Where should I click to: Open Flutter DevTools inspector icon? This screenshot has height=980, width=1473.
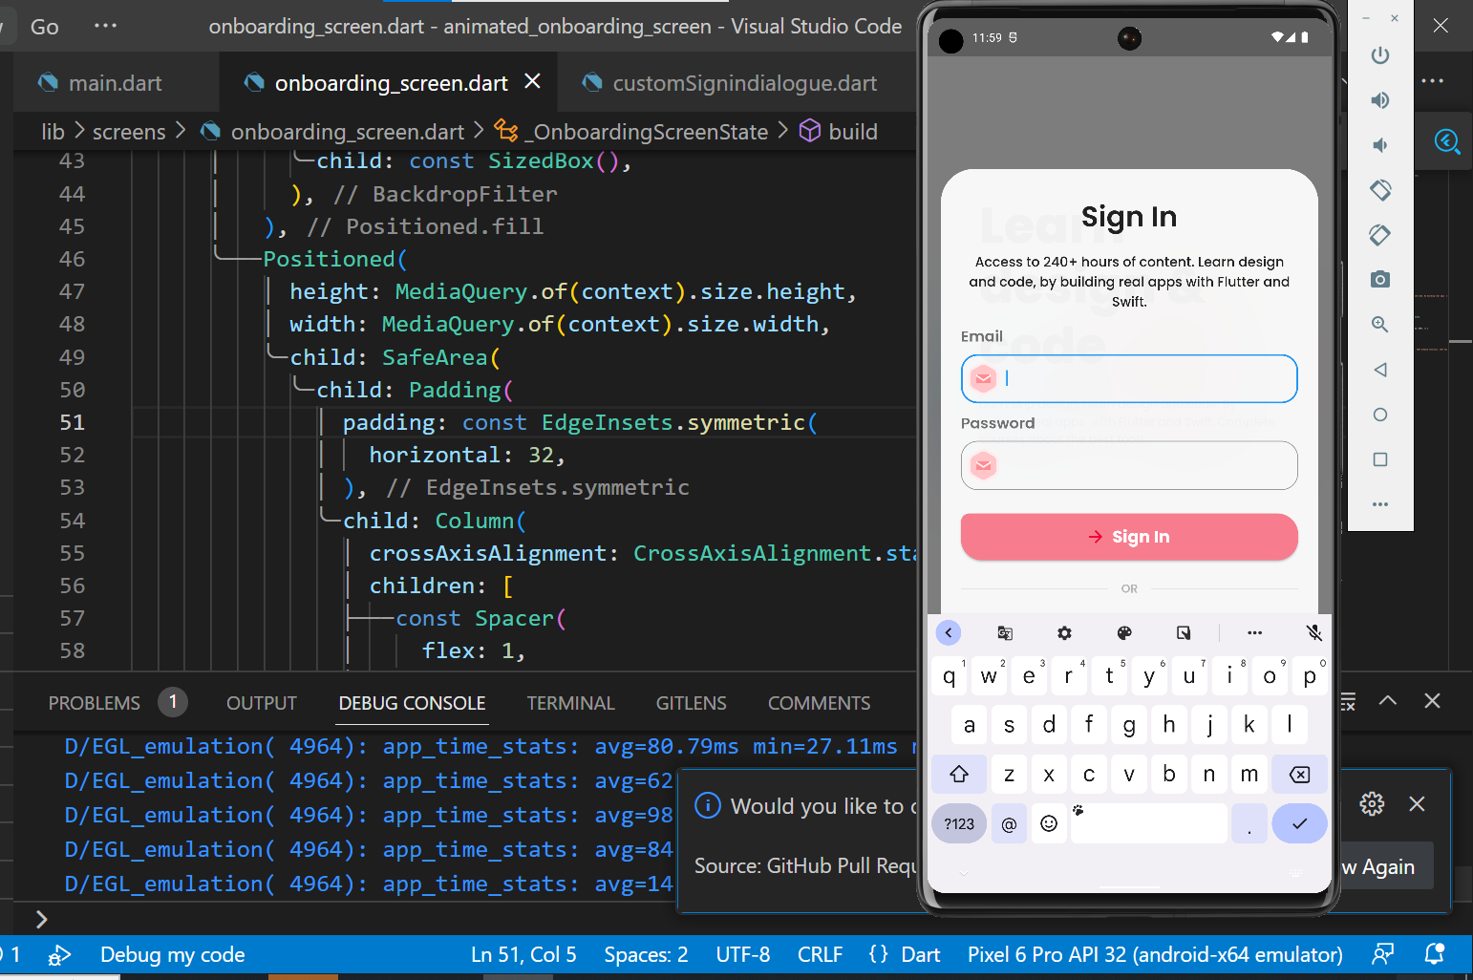point(1448,141)
